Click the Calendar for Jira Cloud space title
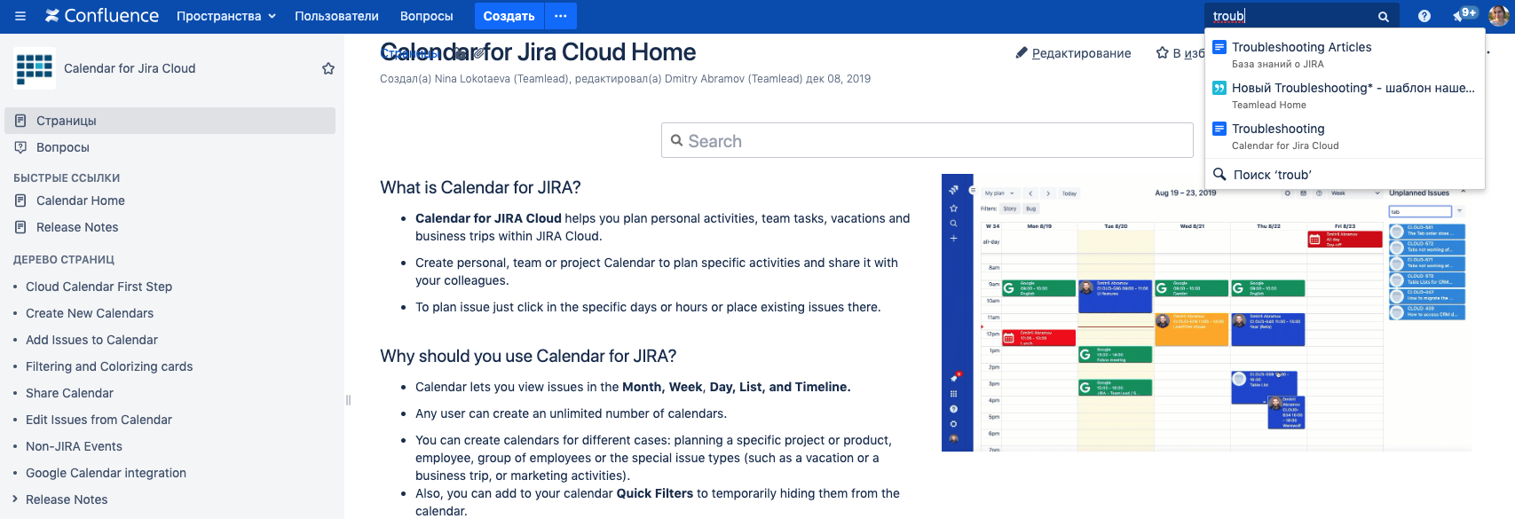1515x519 pixels. (x=130, y=68)
